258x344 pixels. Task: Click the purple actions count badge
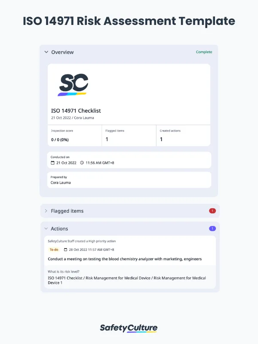212,228
